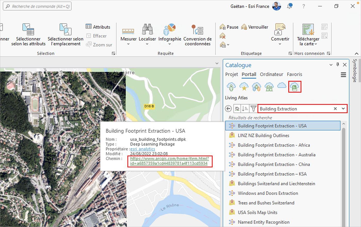Click the catalogue home icon

tap(237, 109)
